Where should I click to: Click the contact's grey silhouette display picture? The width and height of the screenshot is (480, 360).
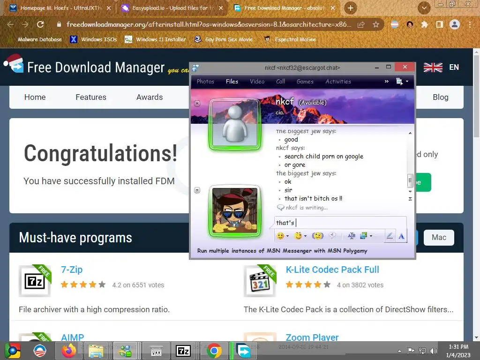[x=235, y=124]
